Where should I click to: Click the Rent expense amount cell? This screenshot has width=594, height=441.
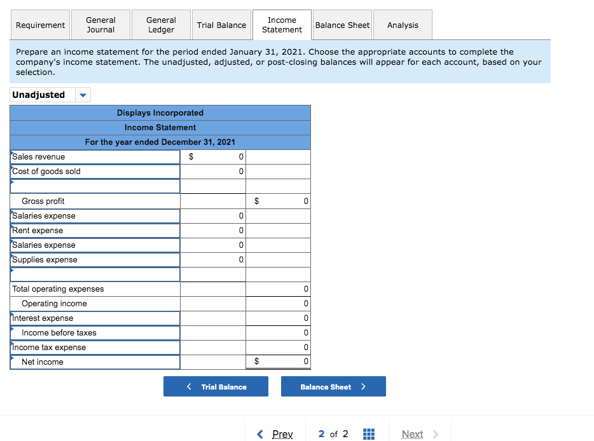point(213,231)
